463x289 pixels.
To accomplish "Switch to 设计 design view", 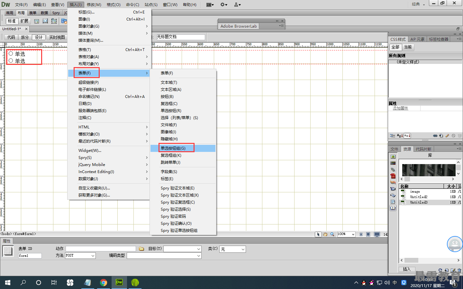I will (39, 37).
